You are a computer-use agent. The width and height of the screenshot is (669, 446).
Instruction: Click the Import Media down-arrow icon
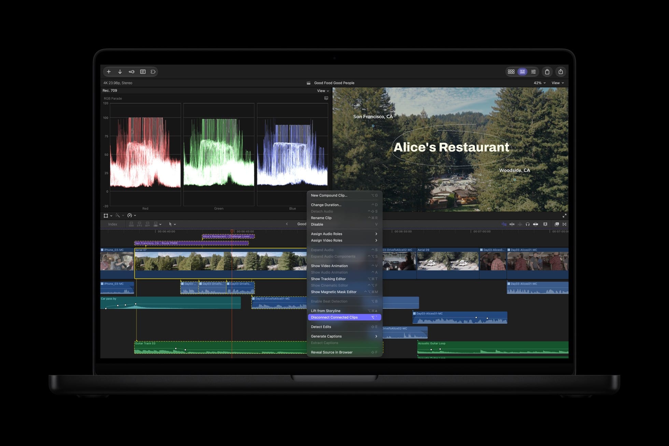(x=120, y=72)
